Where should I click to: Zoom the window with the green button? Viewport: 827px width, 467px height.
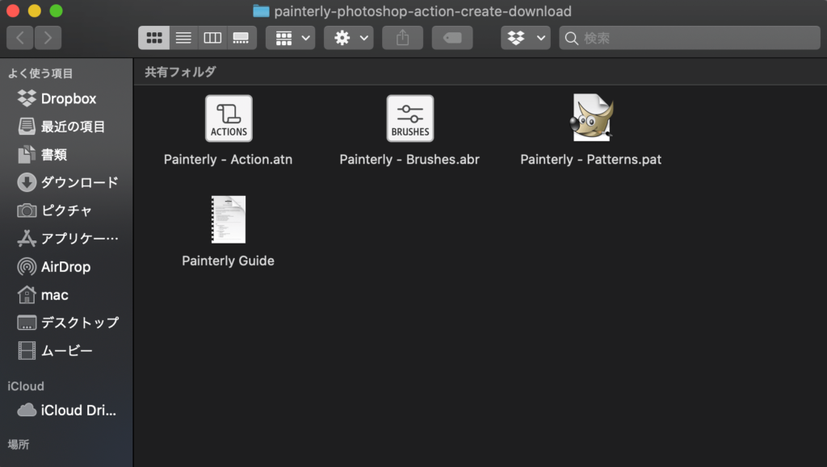tap(56, 10)
